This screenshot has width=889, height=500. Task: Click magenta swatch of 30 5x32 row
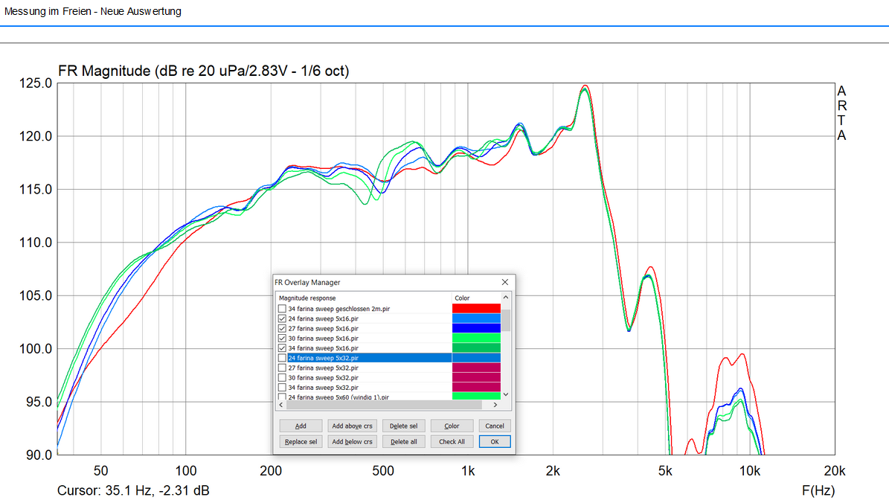[476, 377]
